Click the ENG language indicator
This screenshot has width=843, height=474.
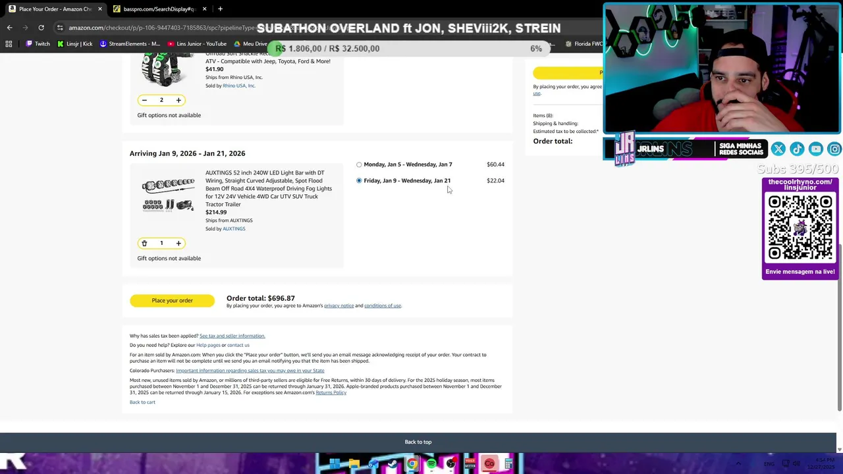[x=769, y=464]
